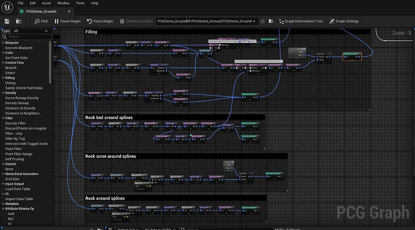Click the Pause Regen button
415x230 pixels.
click(x=67, y=21)
